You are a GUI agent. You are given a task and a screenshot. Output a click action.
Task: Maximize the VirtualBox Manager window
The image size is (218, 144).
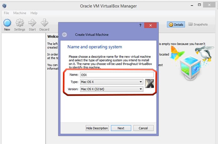(x=200, y=5)
